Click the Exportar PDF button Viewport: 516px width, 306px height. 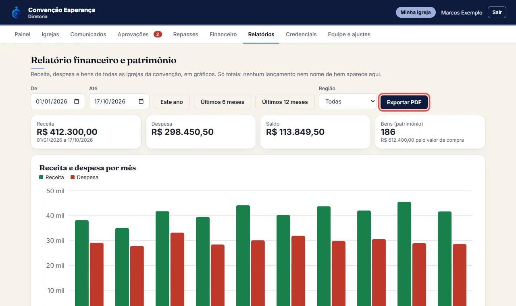[404, 102]
